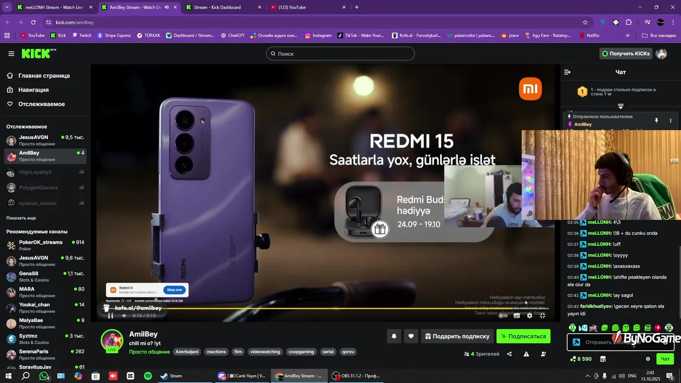Click Получить KICKs button

626,54
